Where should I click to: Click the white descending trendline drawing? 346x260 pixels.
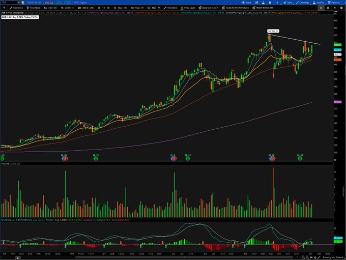point(294,39)
